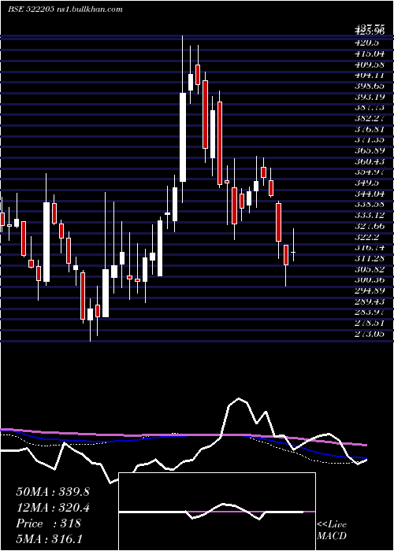Select the 344.04 price axis value
The image size is (394, 551).
click(370, 194)
